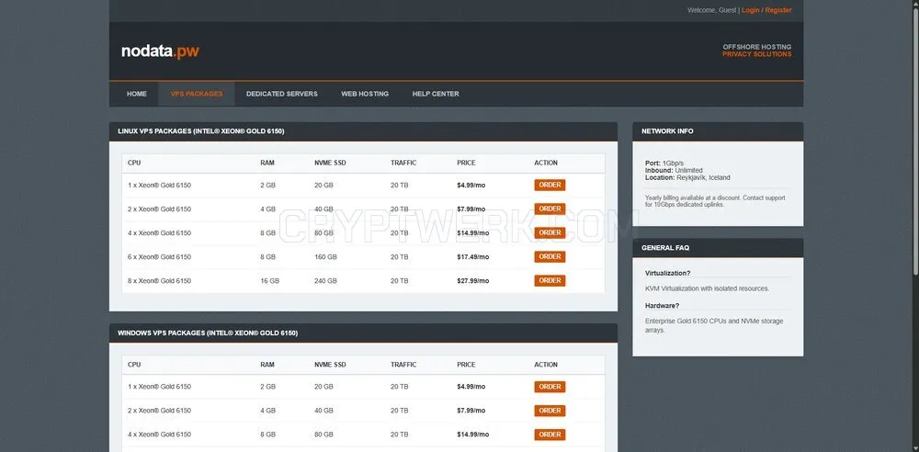This screenshot has height=452, width=919.
Task: Click the Hardware? FAQ question
Action: (x=663, y=305)
